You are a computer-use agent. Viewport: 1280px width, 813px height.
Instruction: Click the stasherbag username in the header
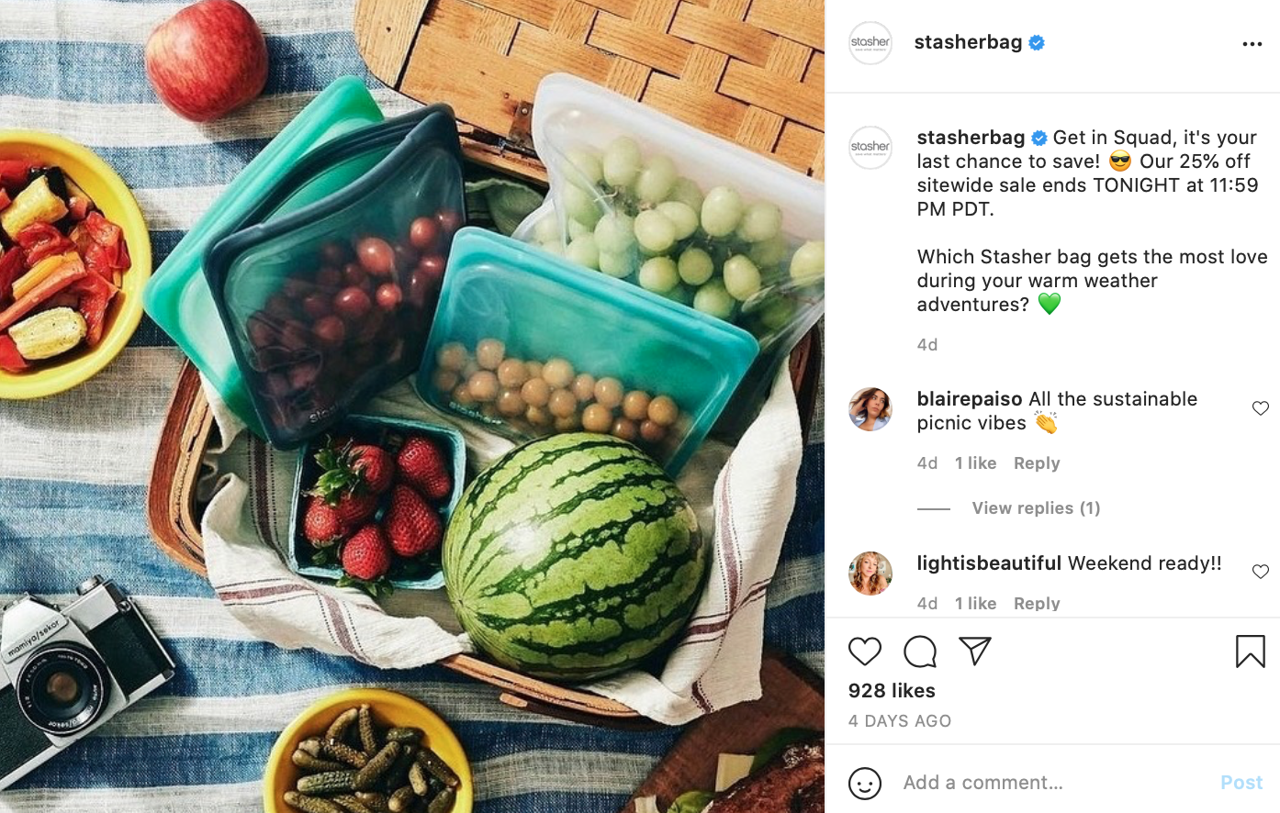point(970,42)
